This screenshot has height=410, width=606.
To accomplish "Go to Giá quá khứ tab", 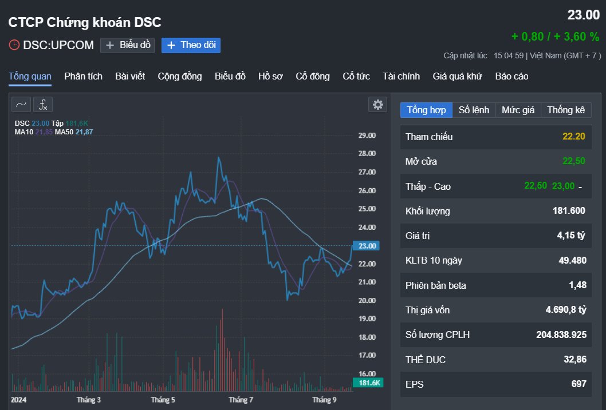I will click(x=457, y=76).
